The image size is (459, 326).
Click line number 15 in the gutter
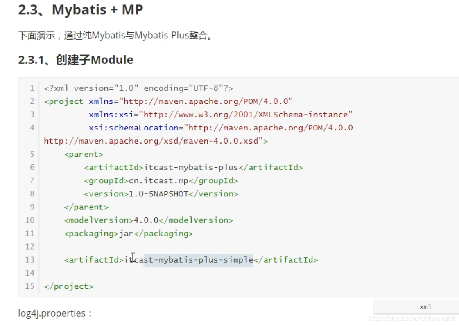30,286
